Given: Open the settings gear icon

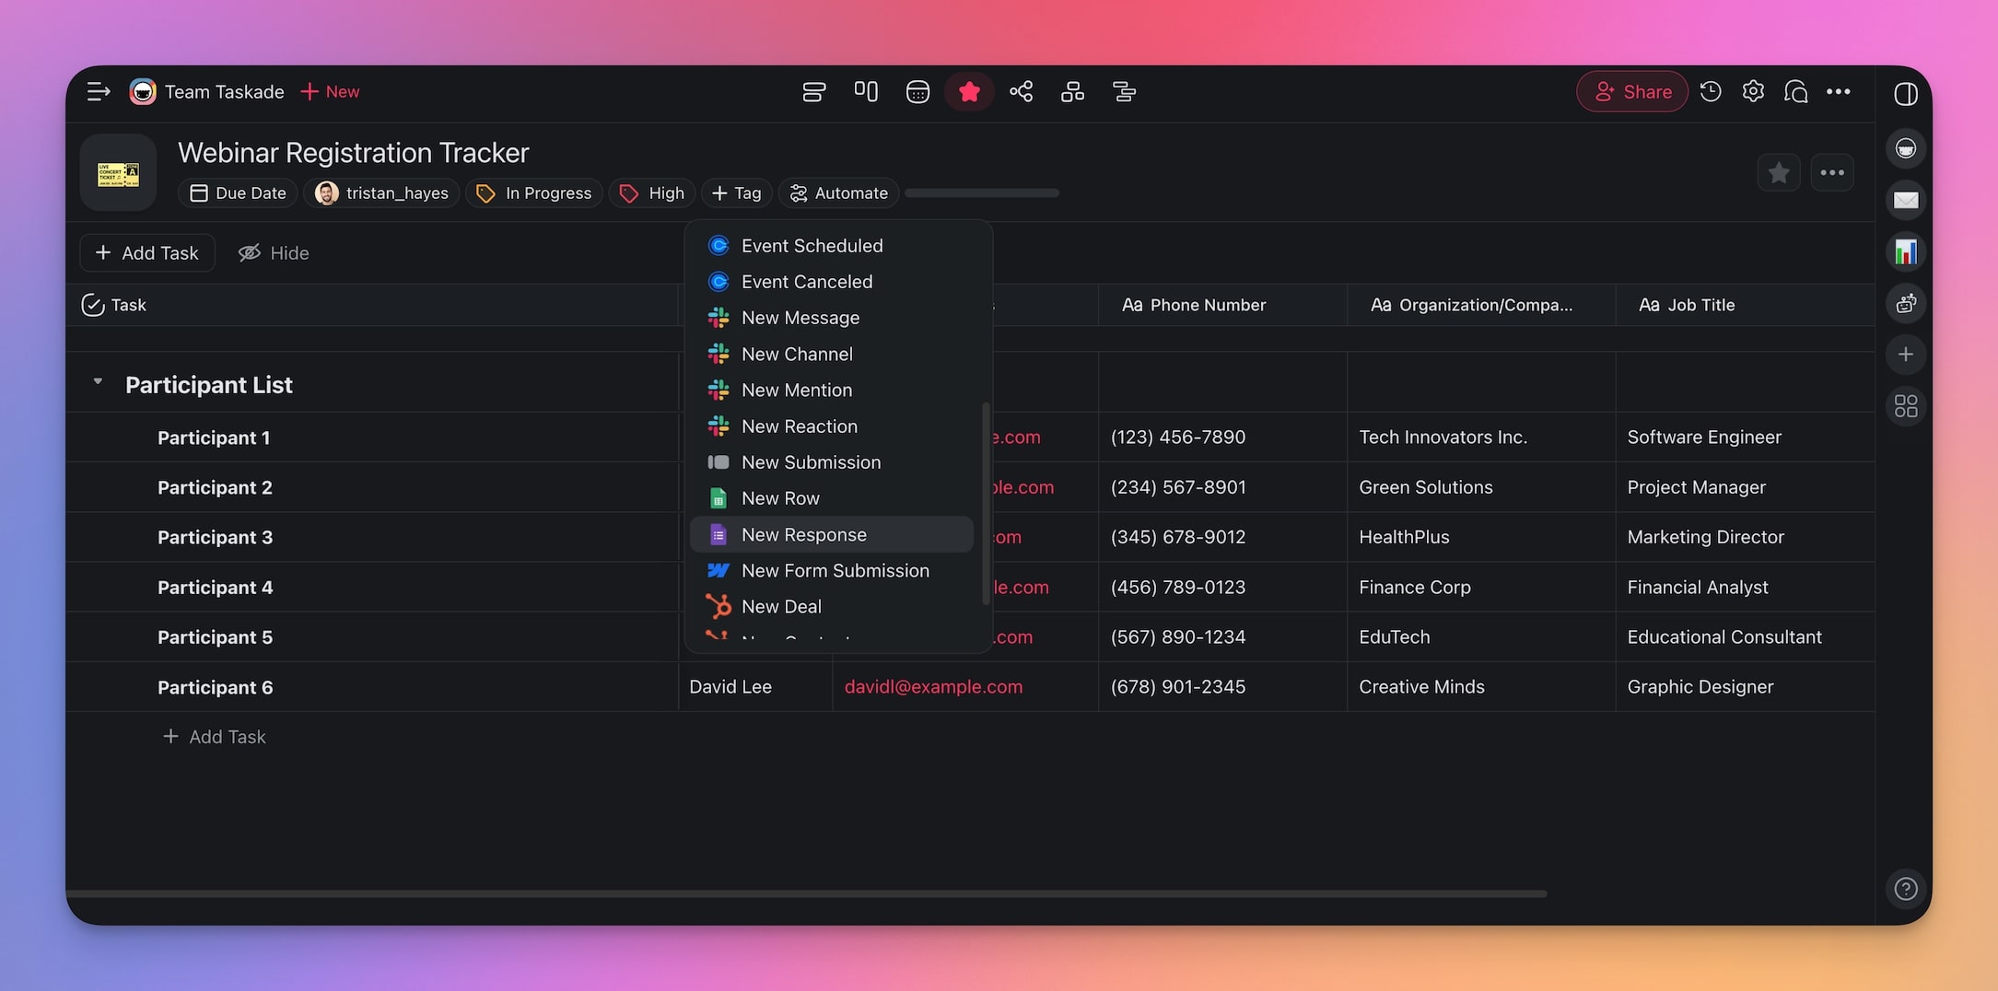Looking at the screenshot, I should pyautogui.click(x=1753, y=91).
